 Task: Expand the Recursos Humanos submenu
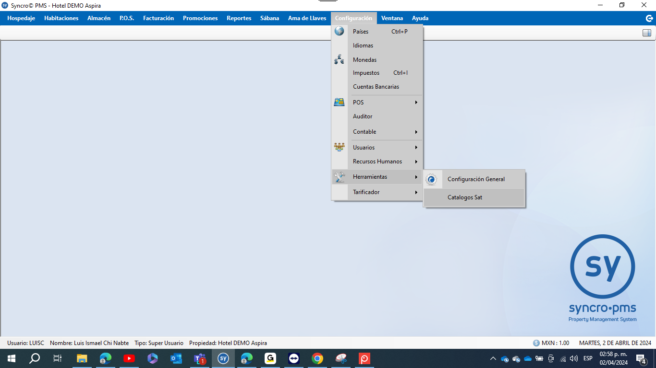pos(377,161)
